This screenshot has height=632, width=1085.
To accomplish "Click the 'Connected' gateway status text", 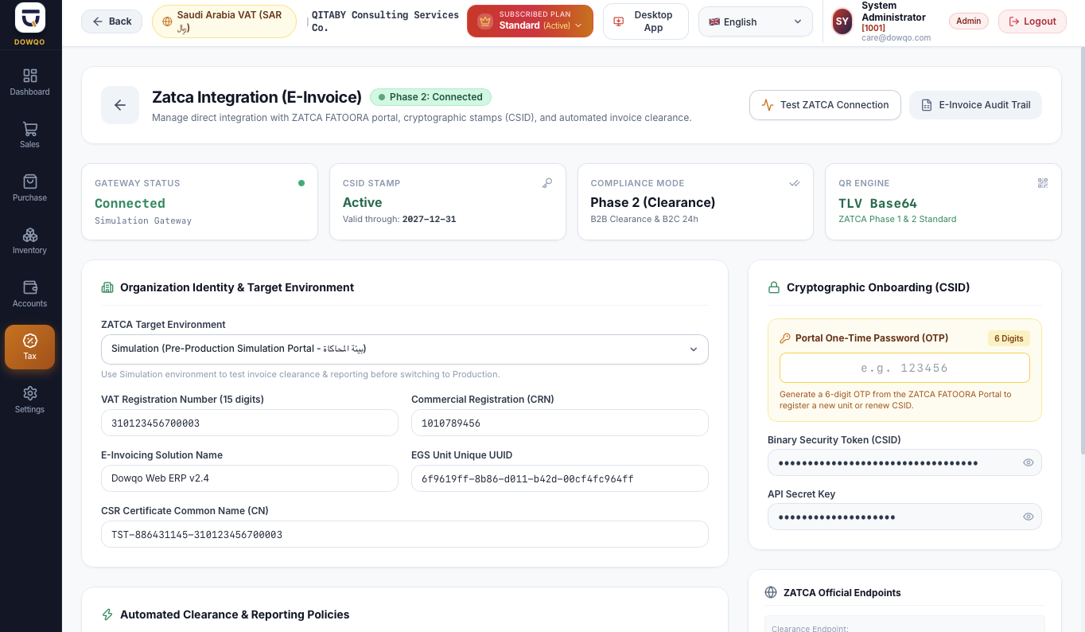I will [130, 203].
